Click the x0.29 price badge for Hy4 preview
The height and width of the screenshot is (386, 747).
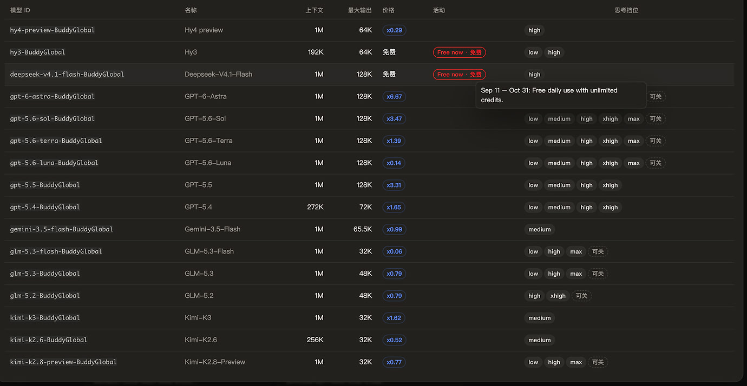[x=394, y=30]
